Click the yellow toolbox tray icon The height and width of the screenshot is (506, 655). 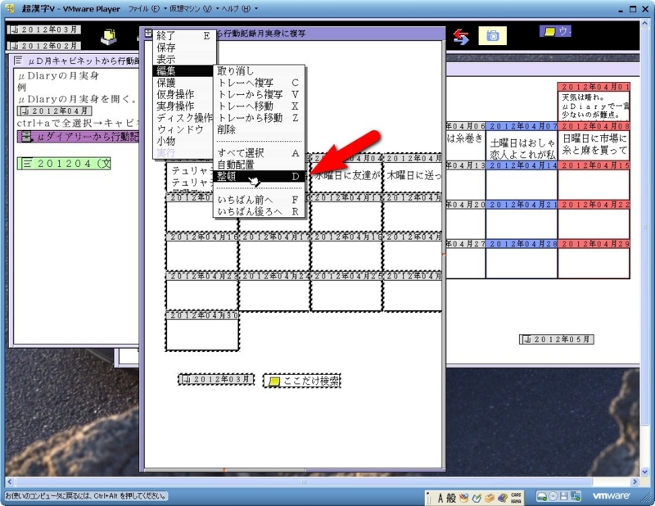[x=490, y=498]
